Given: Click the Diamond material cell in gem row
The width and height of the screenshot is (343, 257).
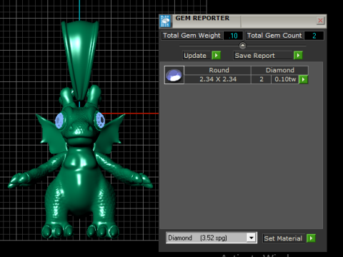Looking at the screenshot, I should 279,71.
